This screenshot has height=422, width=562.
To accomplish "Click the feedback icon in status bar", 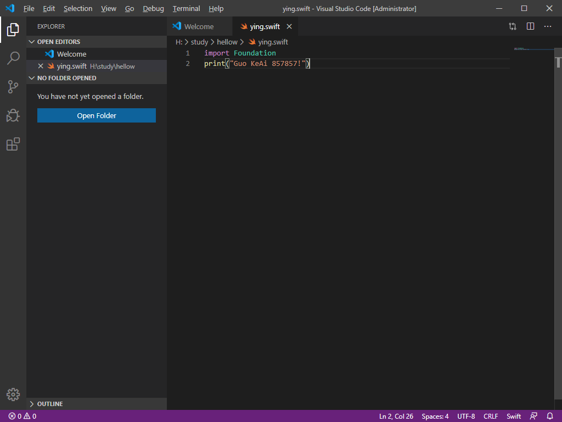I will (533, 417).
